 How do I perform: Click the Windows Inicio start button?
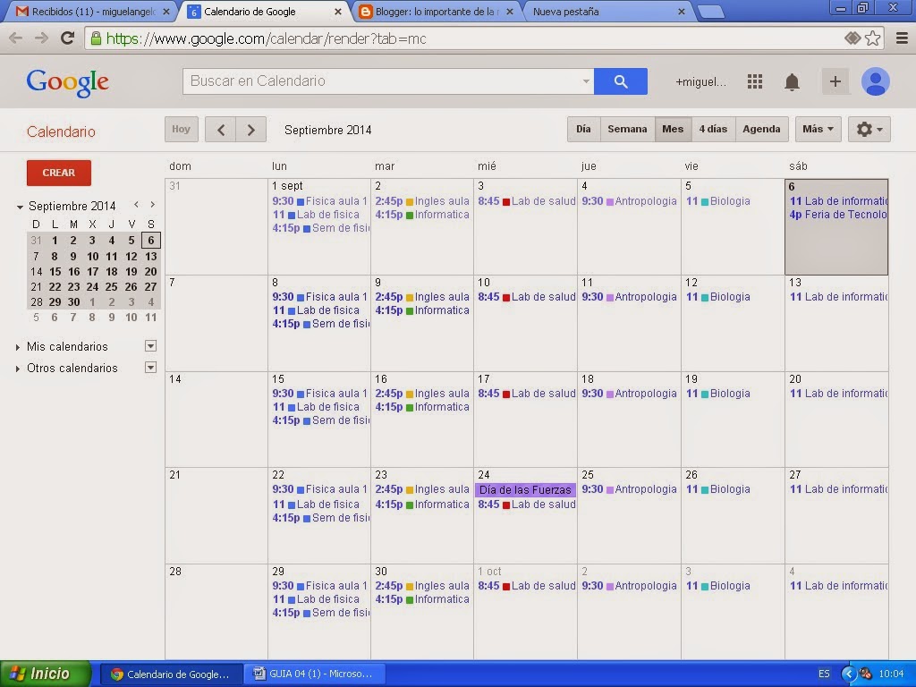[x=46, y=674]
